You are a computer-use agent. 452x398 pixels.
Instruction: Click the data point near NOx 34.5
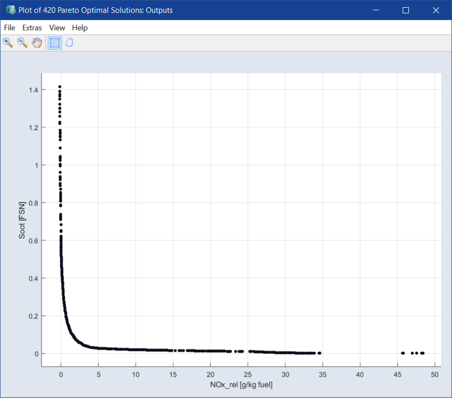319,353
